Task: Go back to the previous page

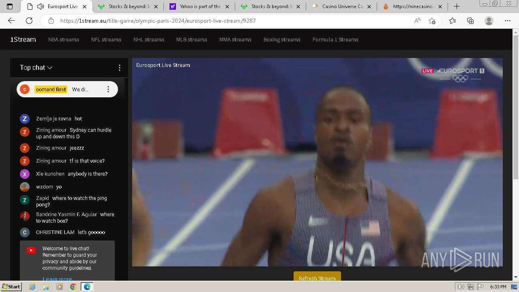Action: point(11,21)
